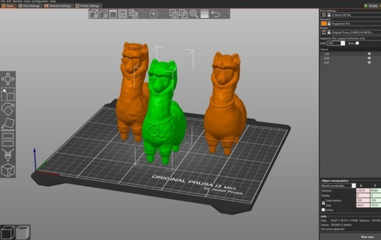This screenshot has width=381, height=240.
Task: Select the Move tool in left toolbar
Action: pyautogui.click(x=7, y=79)
